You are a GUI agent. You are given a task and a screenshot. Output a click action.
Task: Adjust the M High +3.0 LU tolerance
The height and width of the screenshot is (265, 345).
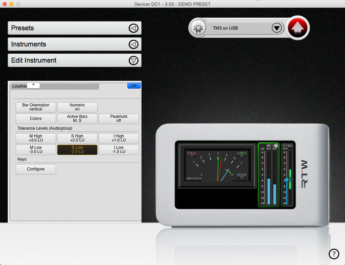pos(35,138)
